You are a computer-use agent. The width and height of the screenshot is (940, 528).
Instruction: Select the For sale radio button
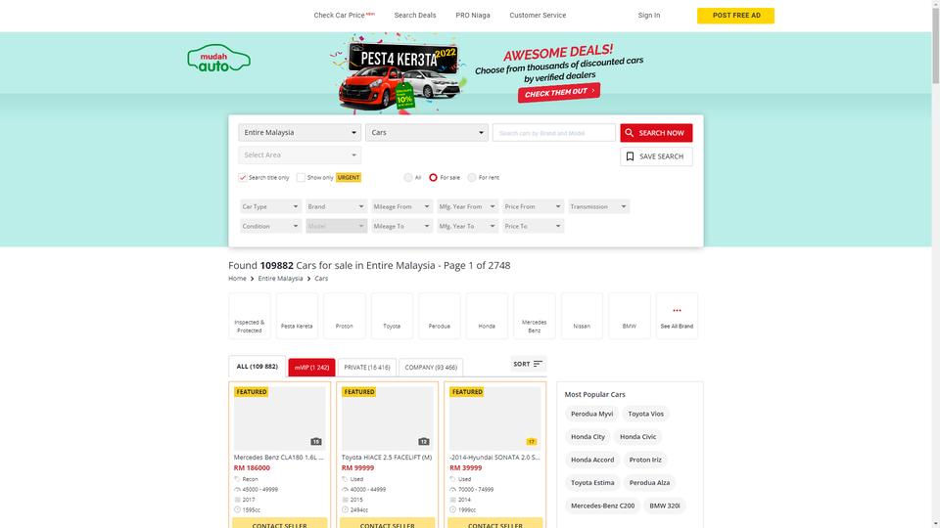tap(433, 177)
